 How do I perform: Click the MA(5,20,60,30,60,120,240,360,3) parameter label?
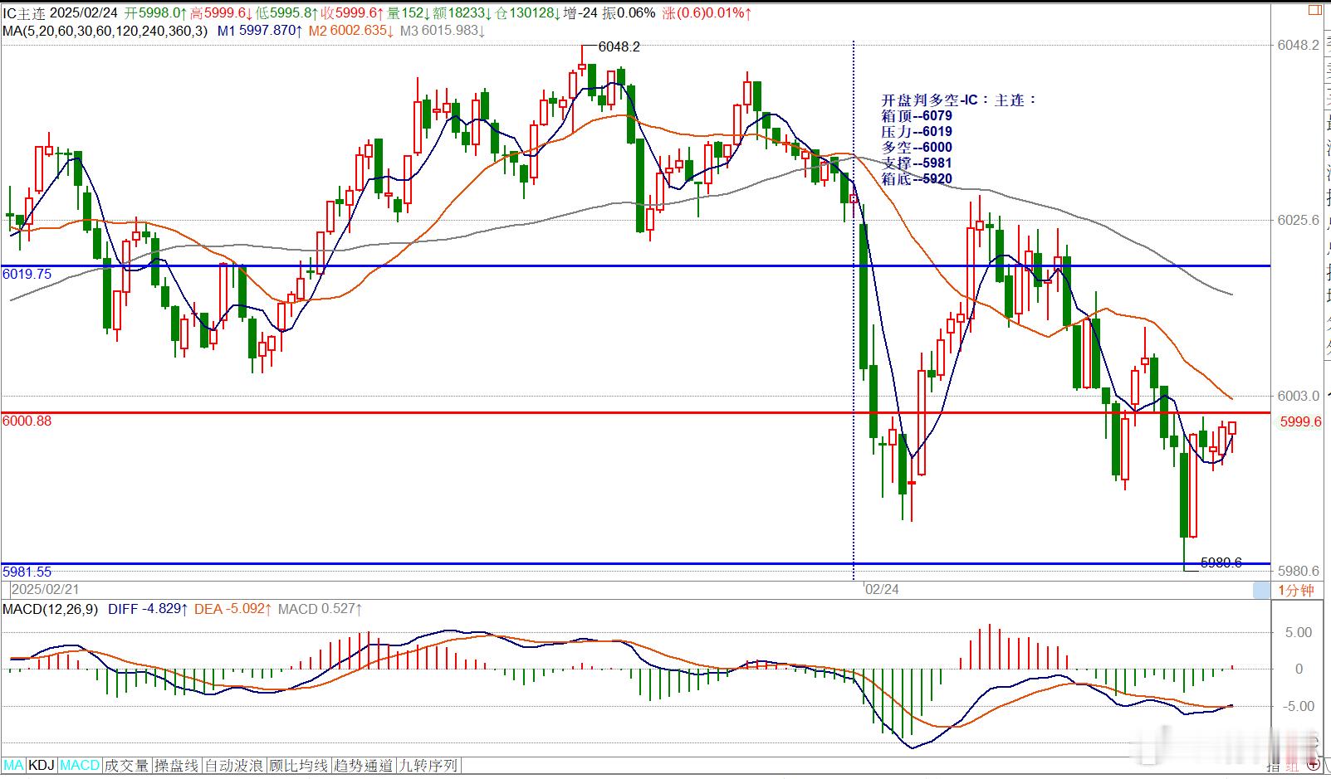tap(105, 31)
